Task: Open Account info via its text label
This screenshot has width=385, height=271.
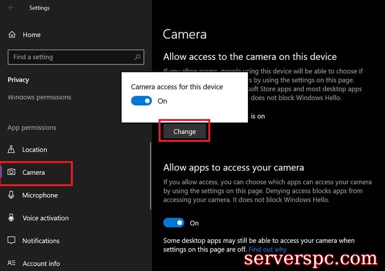Action: 41,263
